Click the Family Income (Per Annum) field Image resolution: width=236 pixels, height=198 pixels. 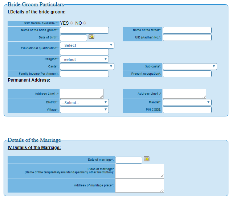(84, 74)
